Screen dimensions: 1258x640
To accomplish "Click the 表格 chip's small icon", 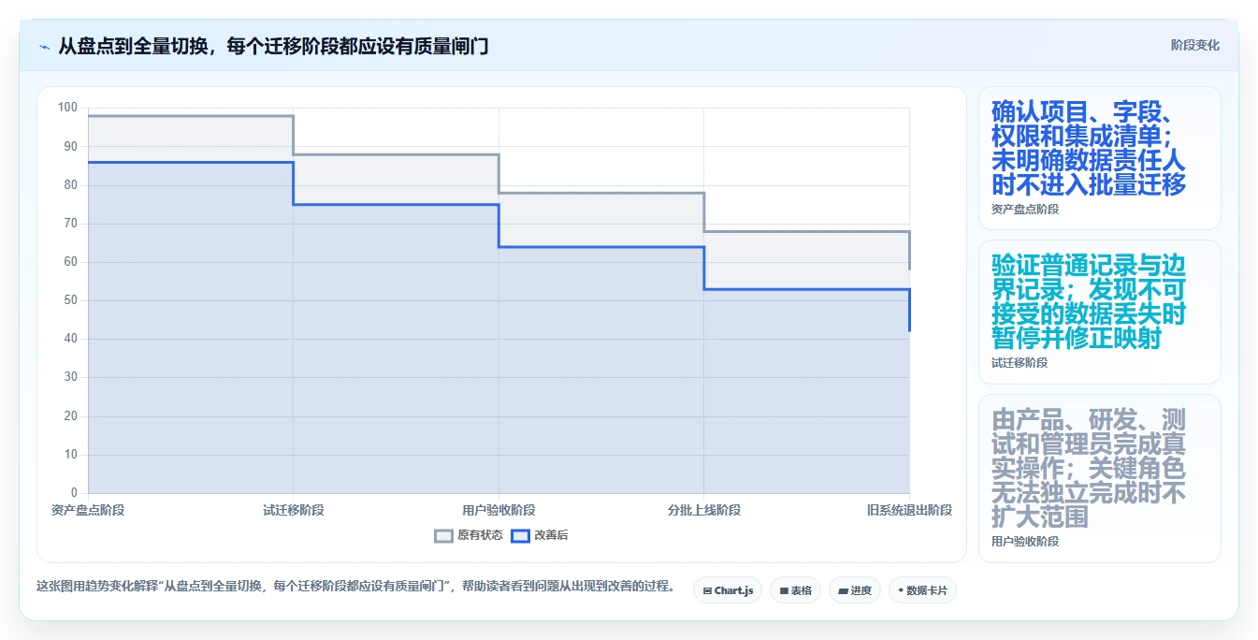I will tap(784, 591).
